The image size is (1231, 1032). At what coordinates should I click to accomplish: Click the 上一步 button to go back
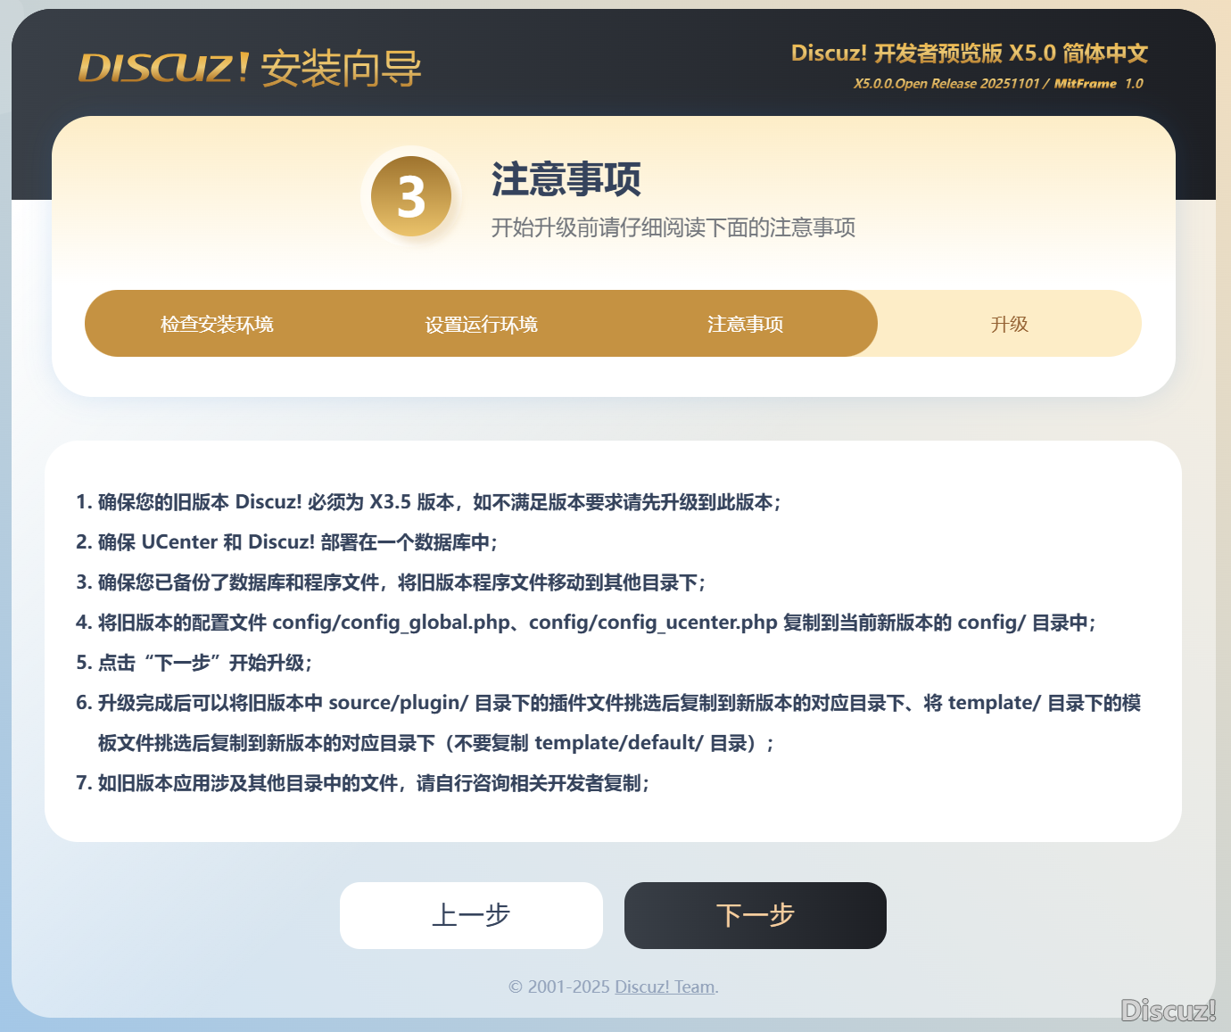[x=471, y=915]
